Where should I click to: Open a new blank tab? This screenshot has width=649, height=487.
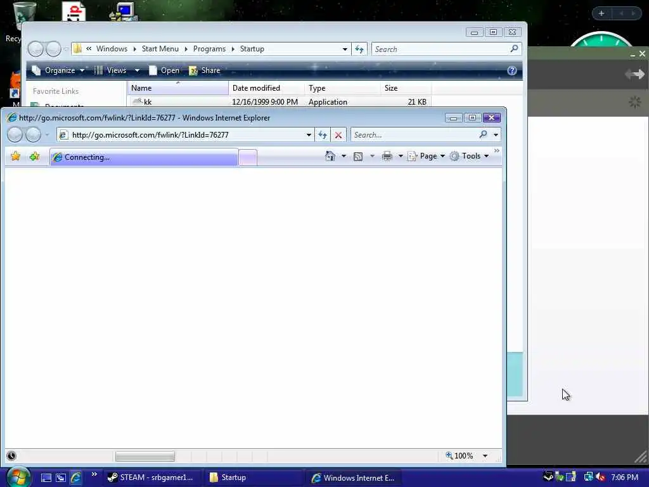[248, 158]
